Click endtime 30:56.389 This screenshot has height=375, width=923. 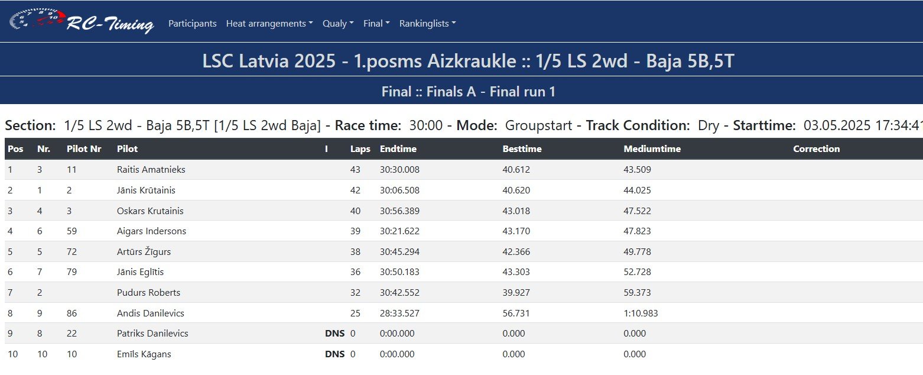pos(399,211)
